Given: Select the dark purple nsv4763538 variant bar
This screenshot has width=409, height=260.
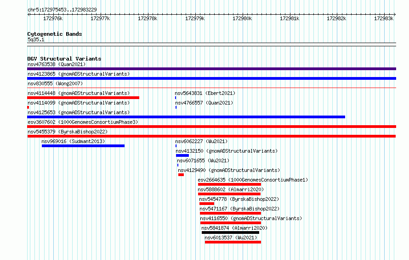Looking at the screenshot, I should coord(211,69).
